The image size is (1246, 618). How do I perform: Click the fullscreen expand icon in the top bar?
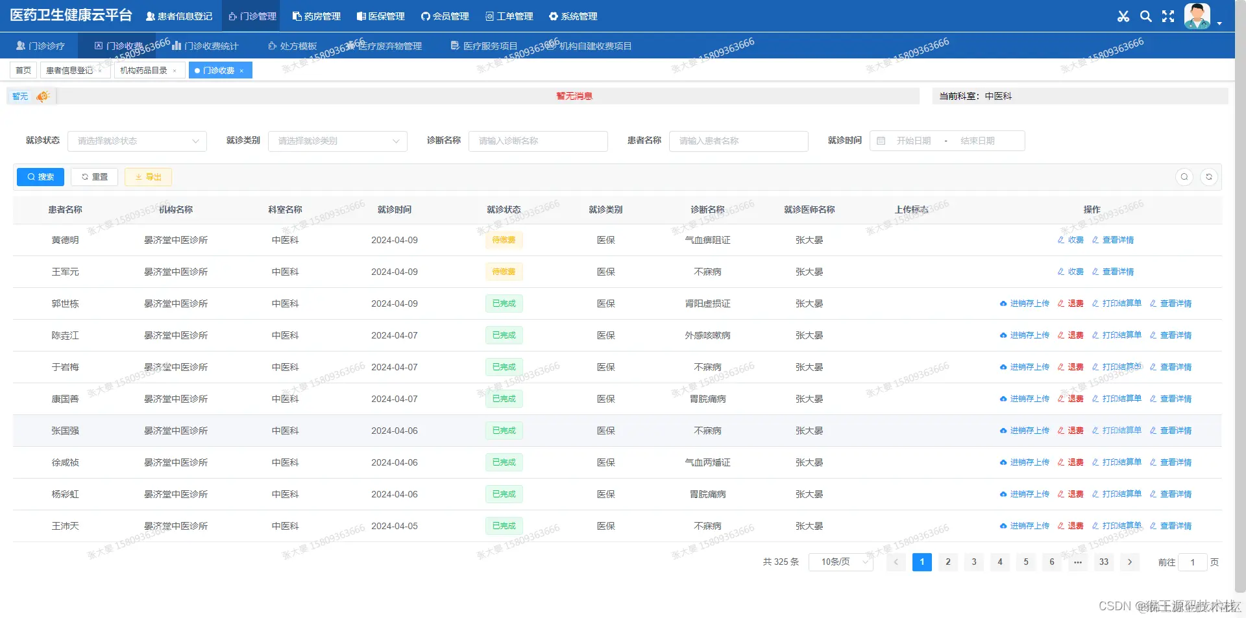[1168, 16]
